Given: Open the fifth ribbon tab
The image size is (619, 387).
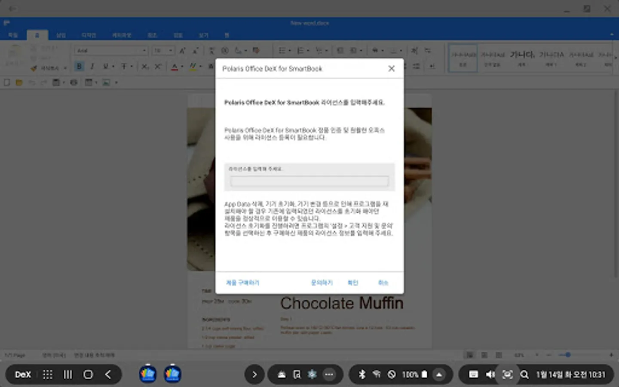Looking at the screenshot, I should pos(122,35).
